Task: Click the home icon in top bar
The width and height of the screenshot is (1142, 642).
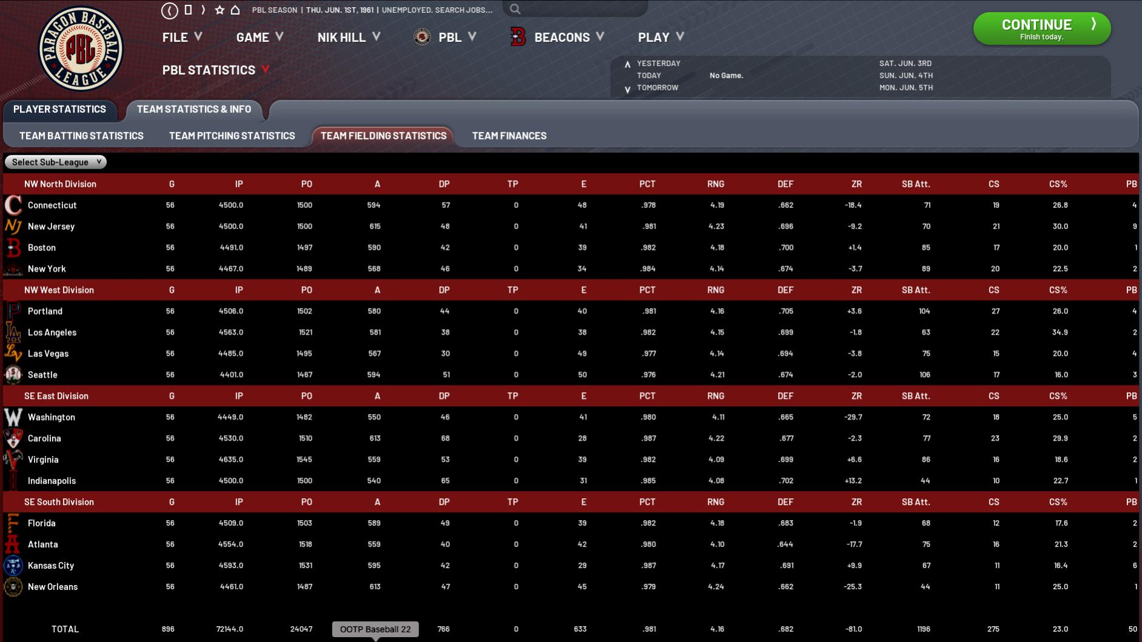Action: point(235,10)
